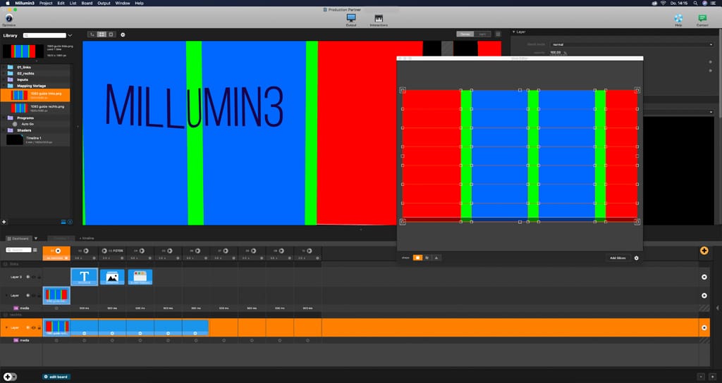Select the text media clip in Layer 3
The image size is (722, 383).
pos(84,277)
